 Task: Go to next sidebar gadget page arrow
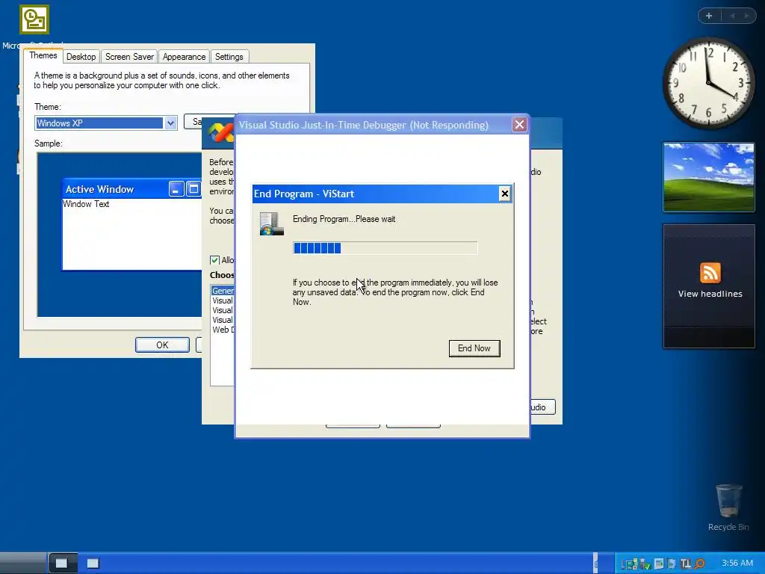pos(746,16)
